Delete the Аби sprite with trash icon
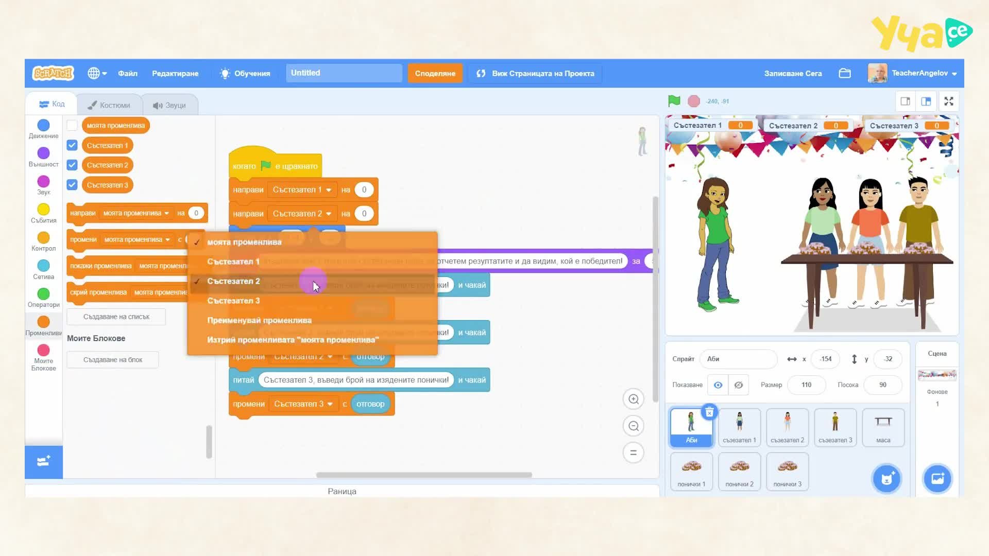 (709, 412)
